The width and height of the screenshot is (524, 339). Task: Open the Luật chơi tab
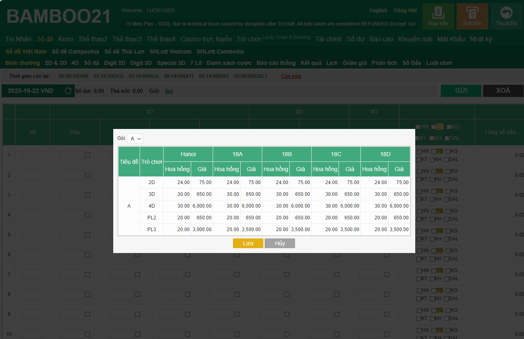(x=439, y=63)
